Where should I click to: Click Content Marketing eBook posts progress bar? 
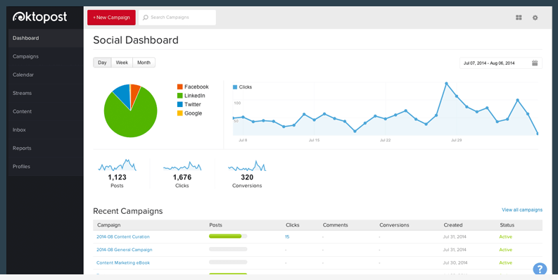(228, 262)
